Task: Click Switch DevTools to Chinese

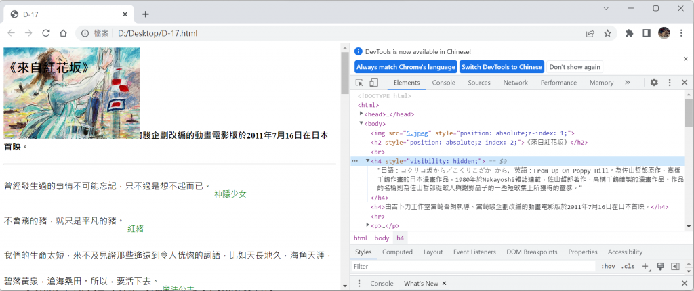Action: click(502, 67)
